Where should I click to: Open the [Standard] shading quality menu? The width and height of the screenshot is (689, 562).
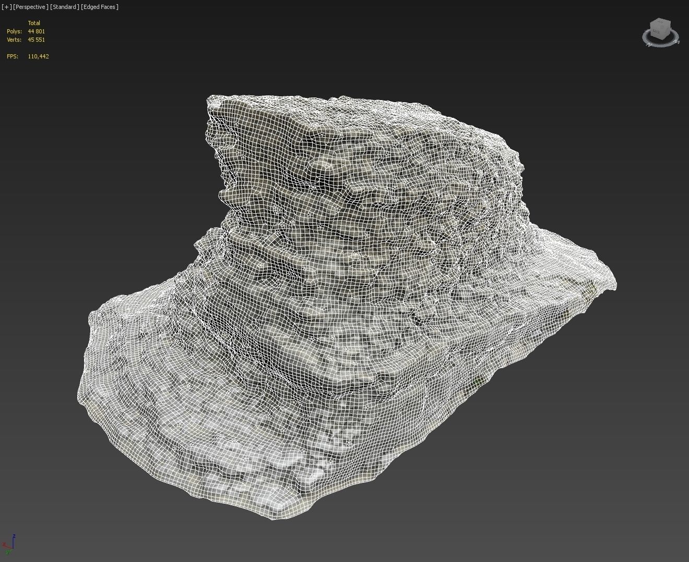point(65,7)
